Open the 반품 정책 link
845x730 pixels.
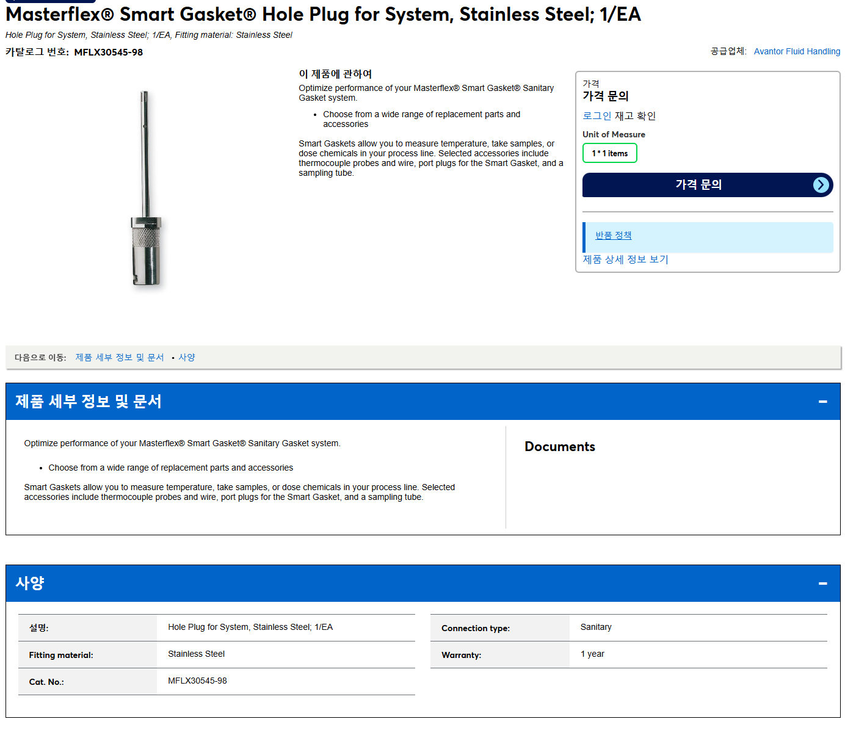[613, 236]
